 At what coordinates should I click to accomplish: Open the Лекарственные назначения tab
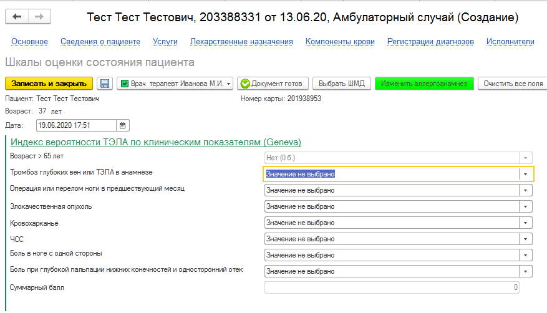(241, 42)
